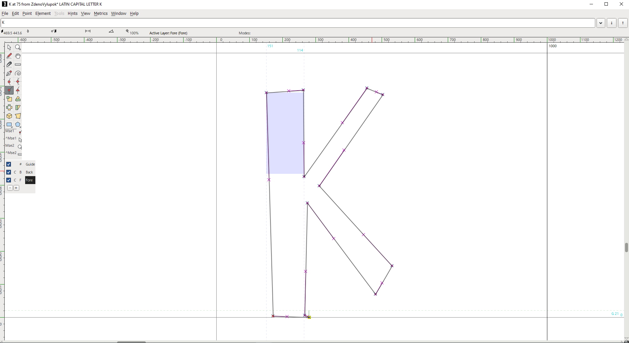Screen dimensions: 629x343
Task: Click the horizontal scrollbar thumb
Action: [x=132, y=342]
